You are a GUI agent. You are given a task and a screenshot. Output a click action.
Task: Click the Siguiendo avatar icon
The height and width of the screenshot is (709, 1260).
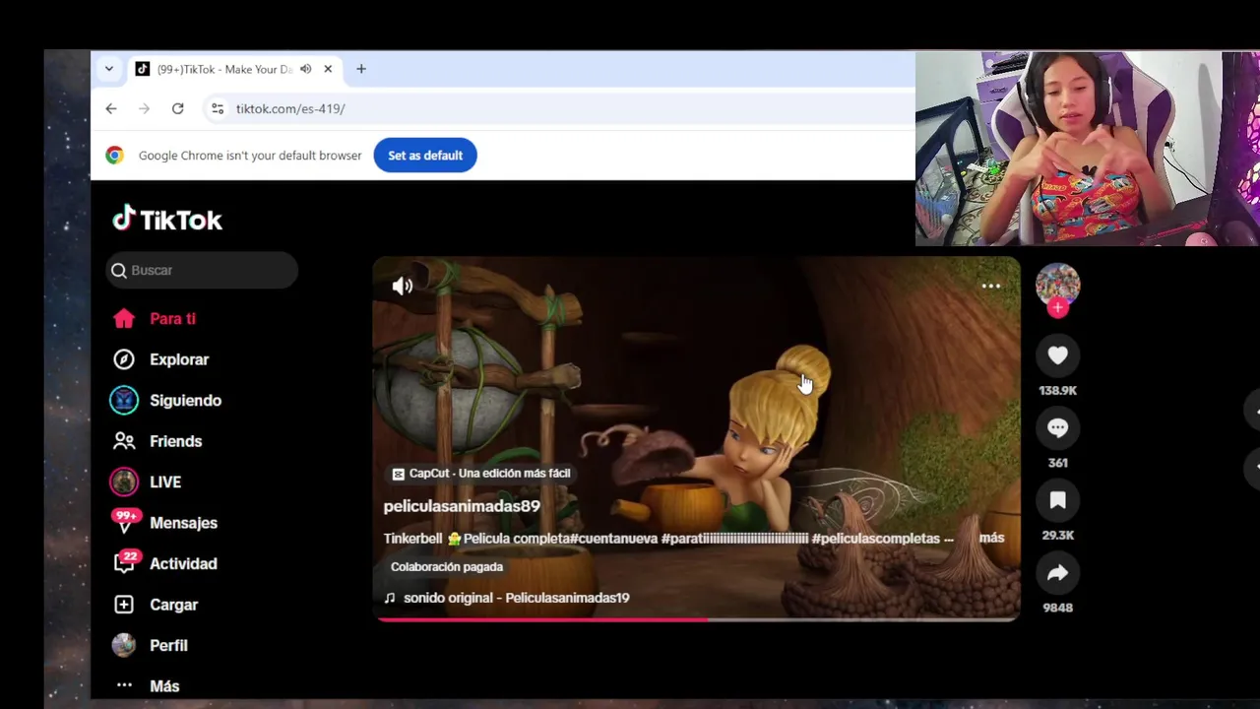click(x=124, y=400)
